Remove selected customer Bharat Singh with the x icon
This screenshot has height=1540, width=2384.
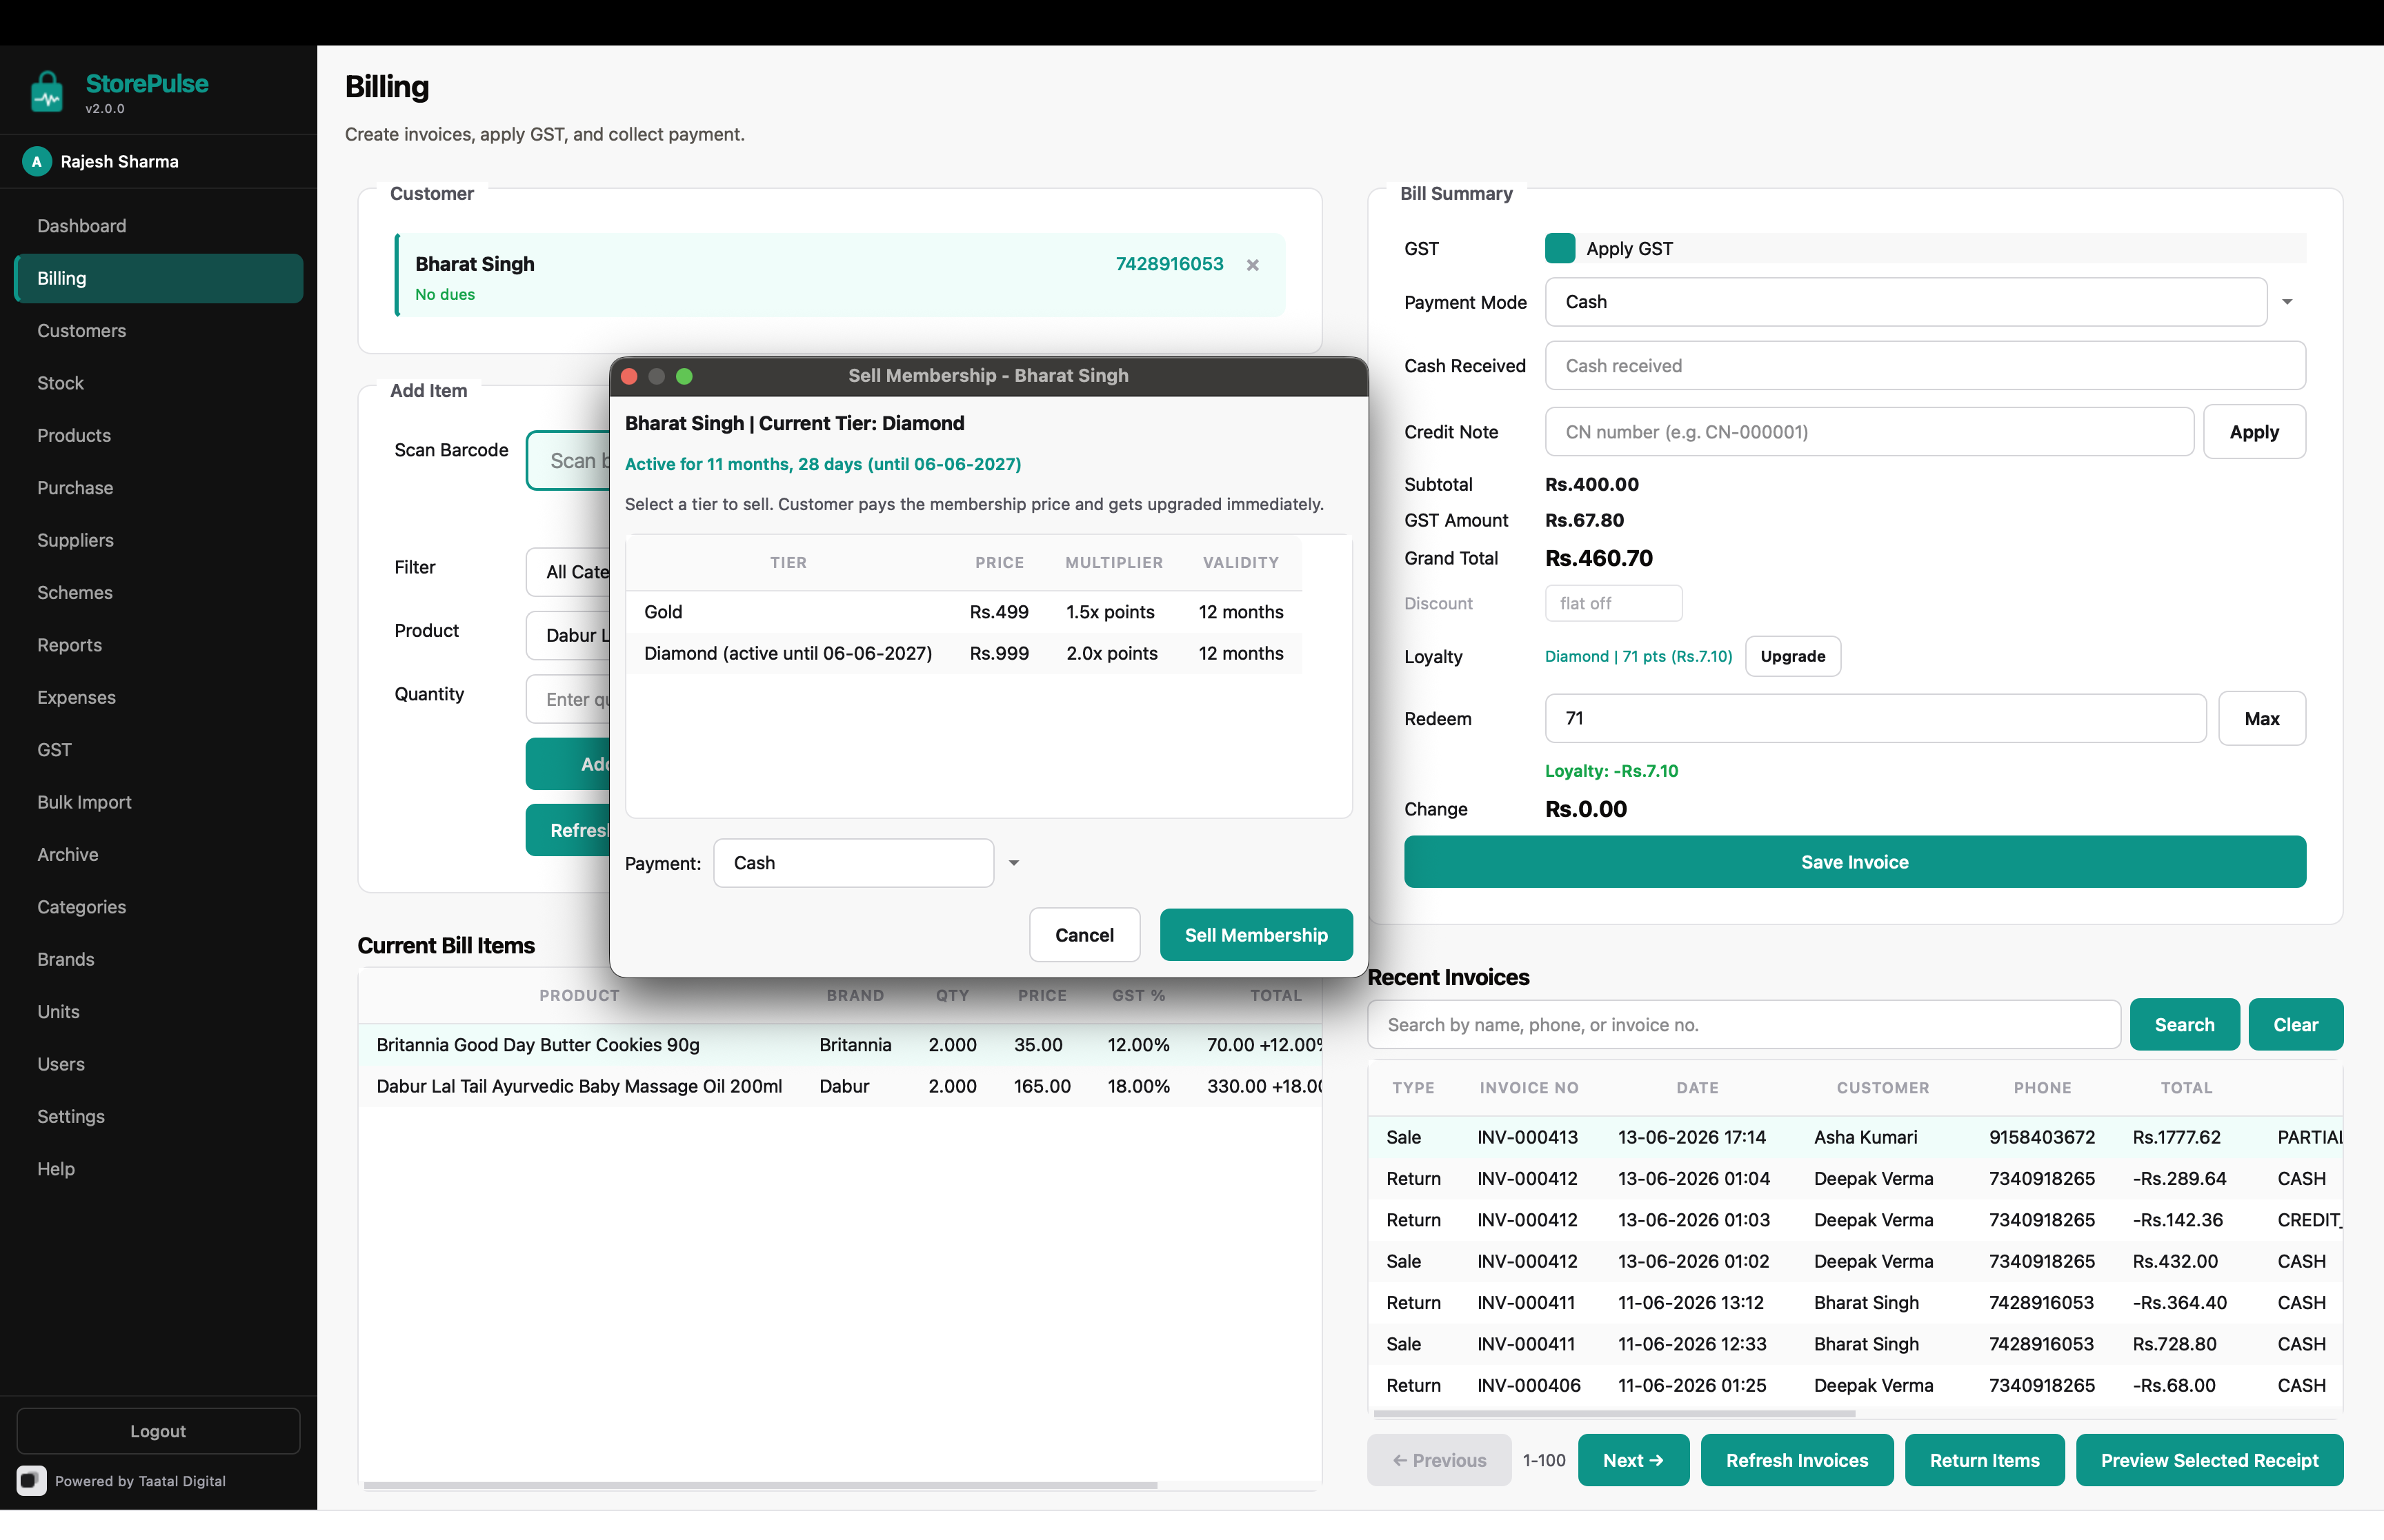(1253, 265)
